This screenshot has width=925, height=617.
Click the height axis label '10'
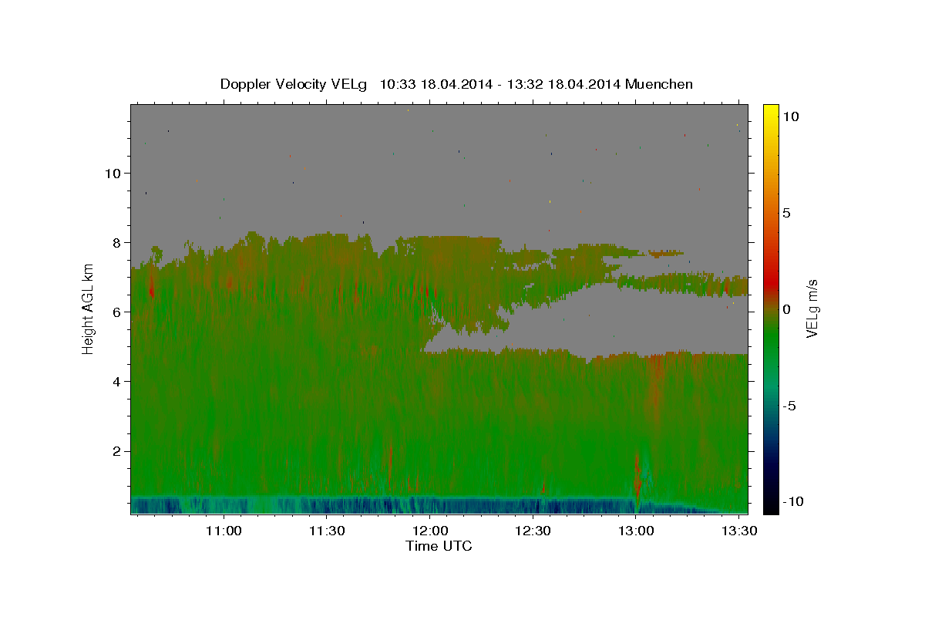pyautogui.click(x=113, y=173)
